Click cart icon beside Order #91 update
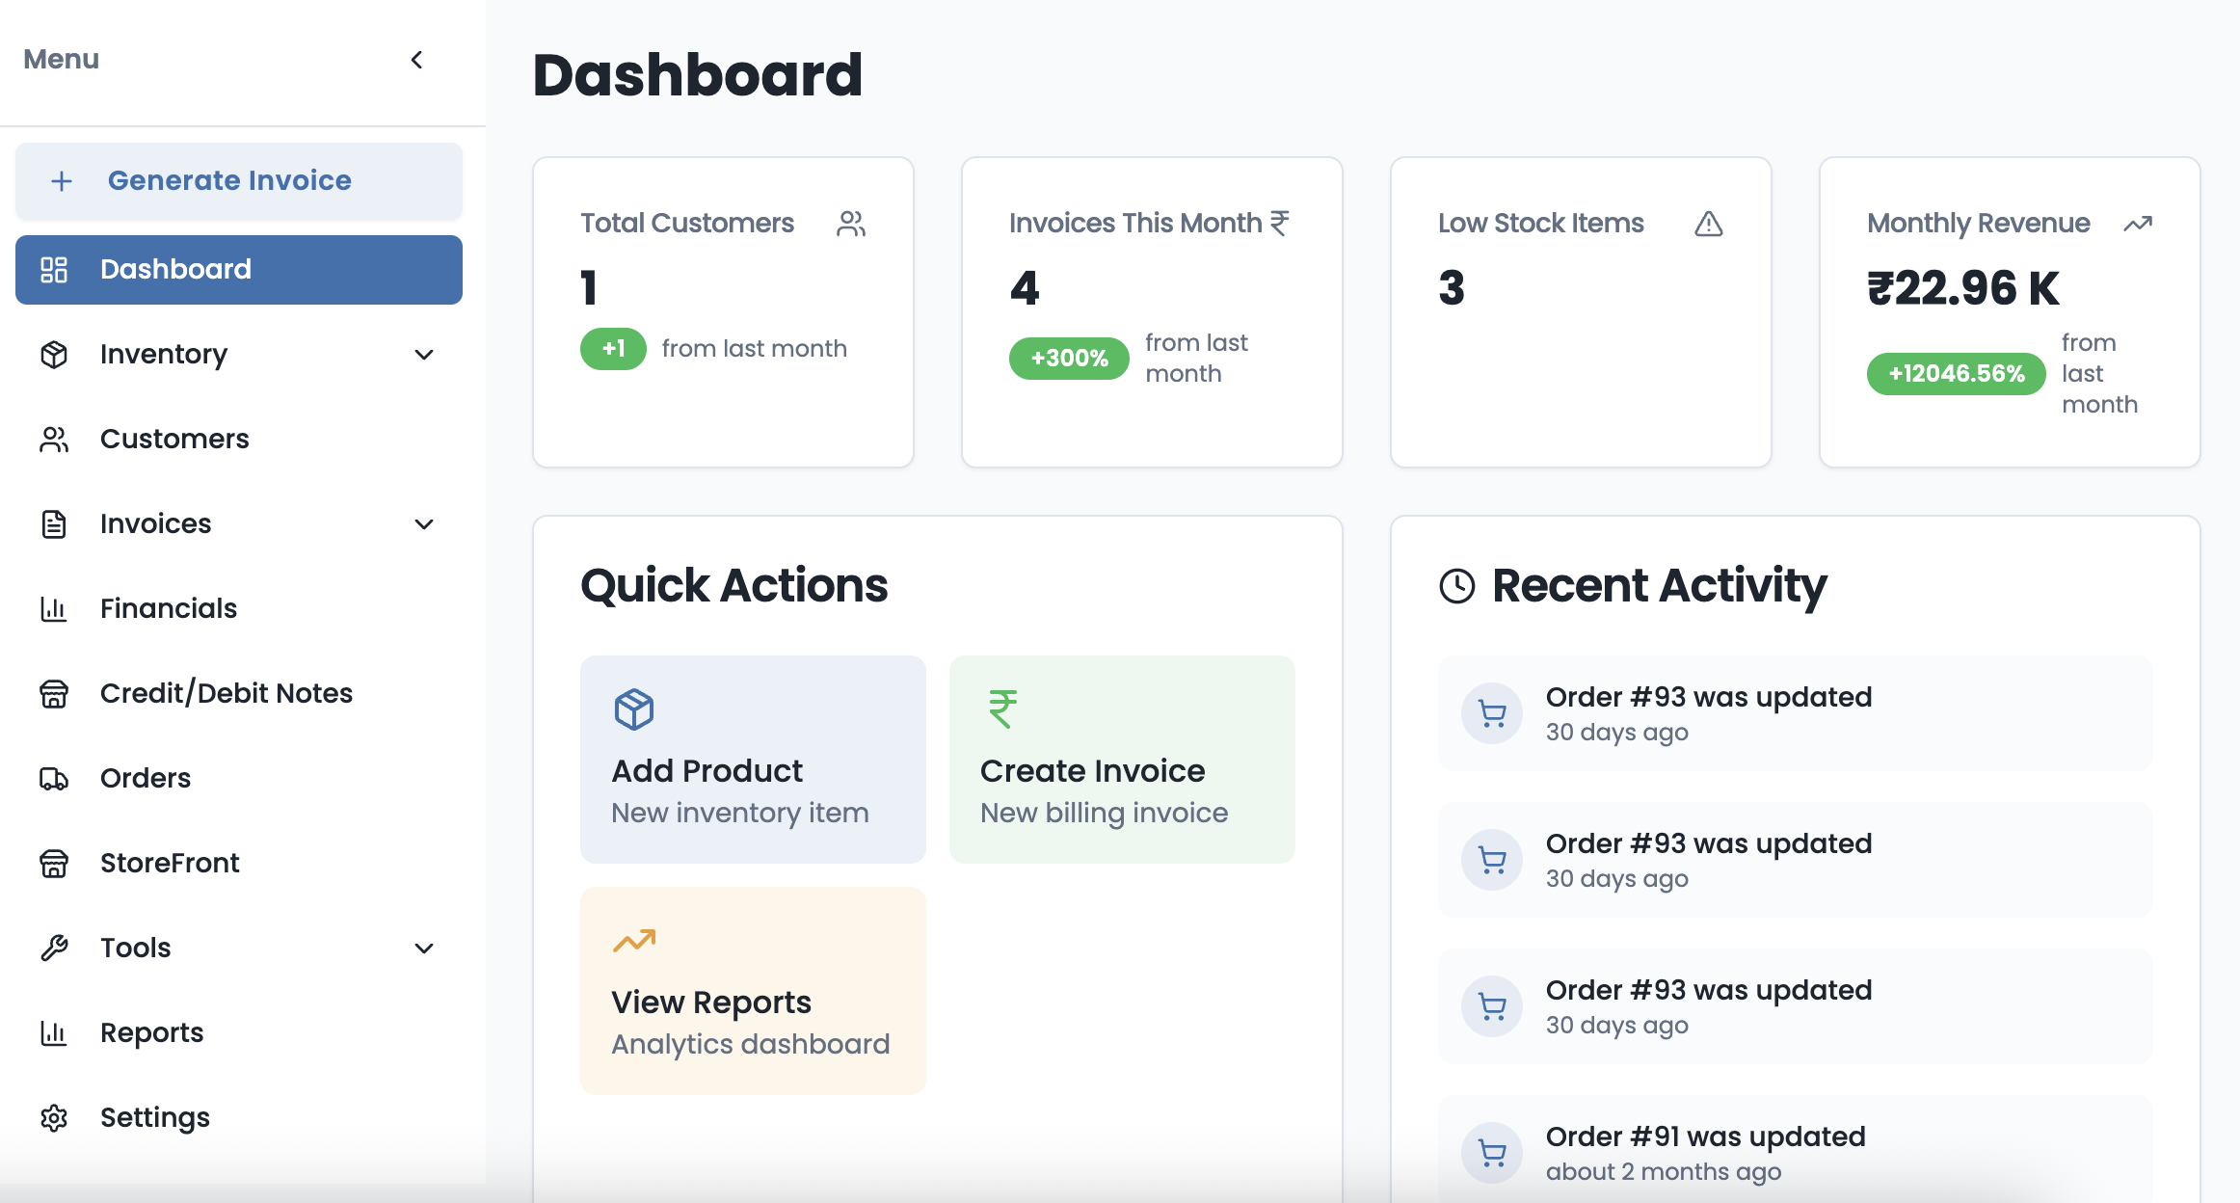Viewport: 2240px width, 1203px height. pos(1492,1153)
